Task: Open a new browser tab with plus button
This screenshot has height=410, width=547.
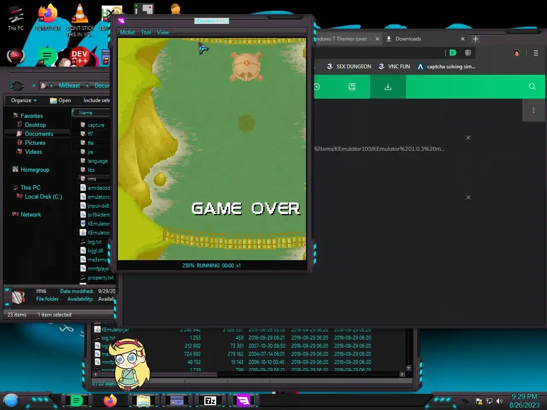Action: [475, 39]
